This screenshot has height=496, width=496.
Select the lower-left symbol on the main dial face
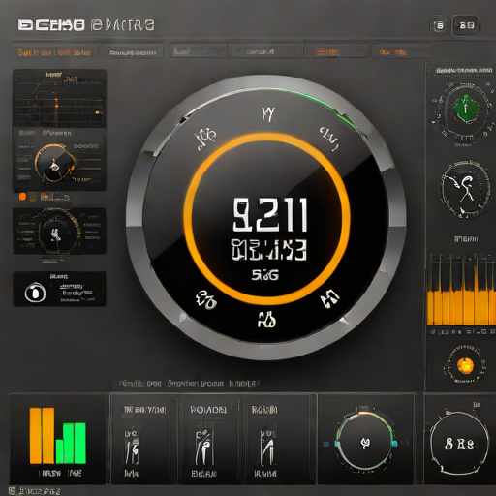(x=205, y=299)
